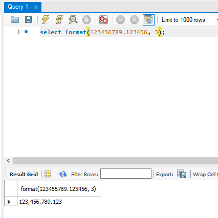Close the Query 1 tab
The image size is (218, 218).
click(x=36, y=8)
